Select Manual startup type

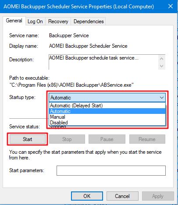(107, 117)
